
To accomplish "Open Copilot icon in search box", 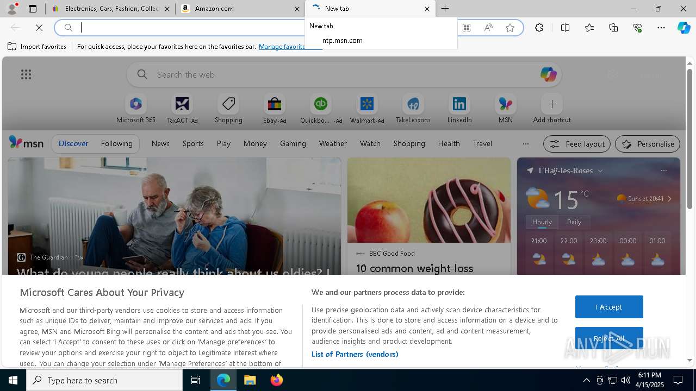I will (x=548, y=74).
